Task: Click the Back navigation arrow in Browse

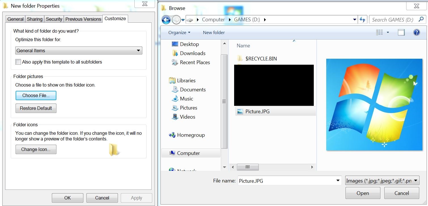Action: (x=166, y=20)
